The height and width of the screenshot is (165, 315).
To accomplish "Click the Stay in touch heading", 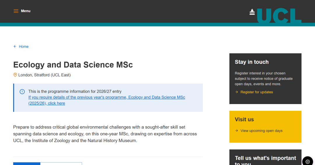I will point(252,62).
